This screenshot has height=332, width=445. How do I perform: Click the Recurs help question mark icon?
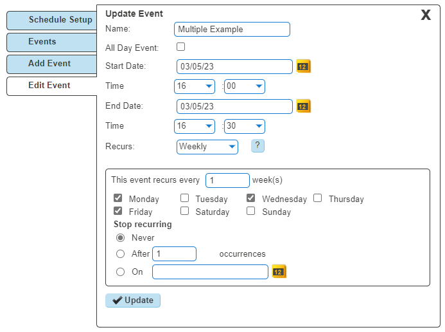[x=257, y=145]
